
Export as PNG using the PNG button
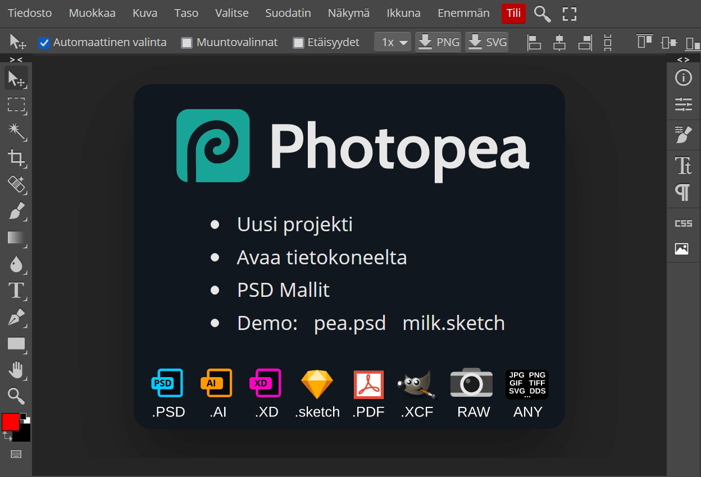click(x=438, y=42)
